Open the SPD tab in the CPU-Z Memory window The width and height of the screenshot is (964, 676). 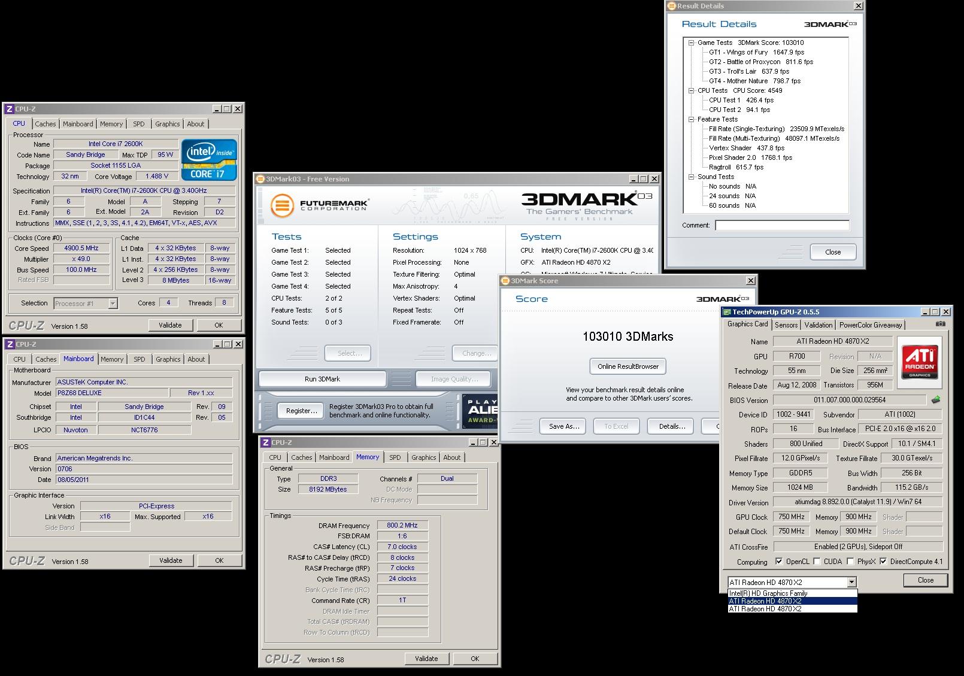tap(395, 457)
